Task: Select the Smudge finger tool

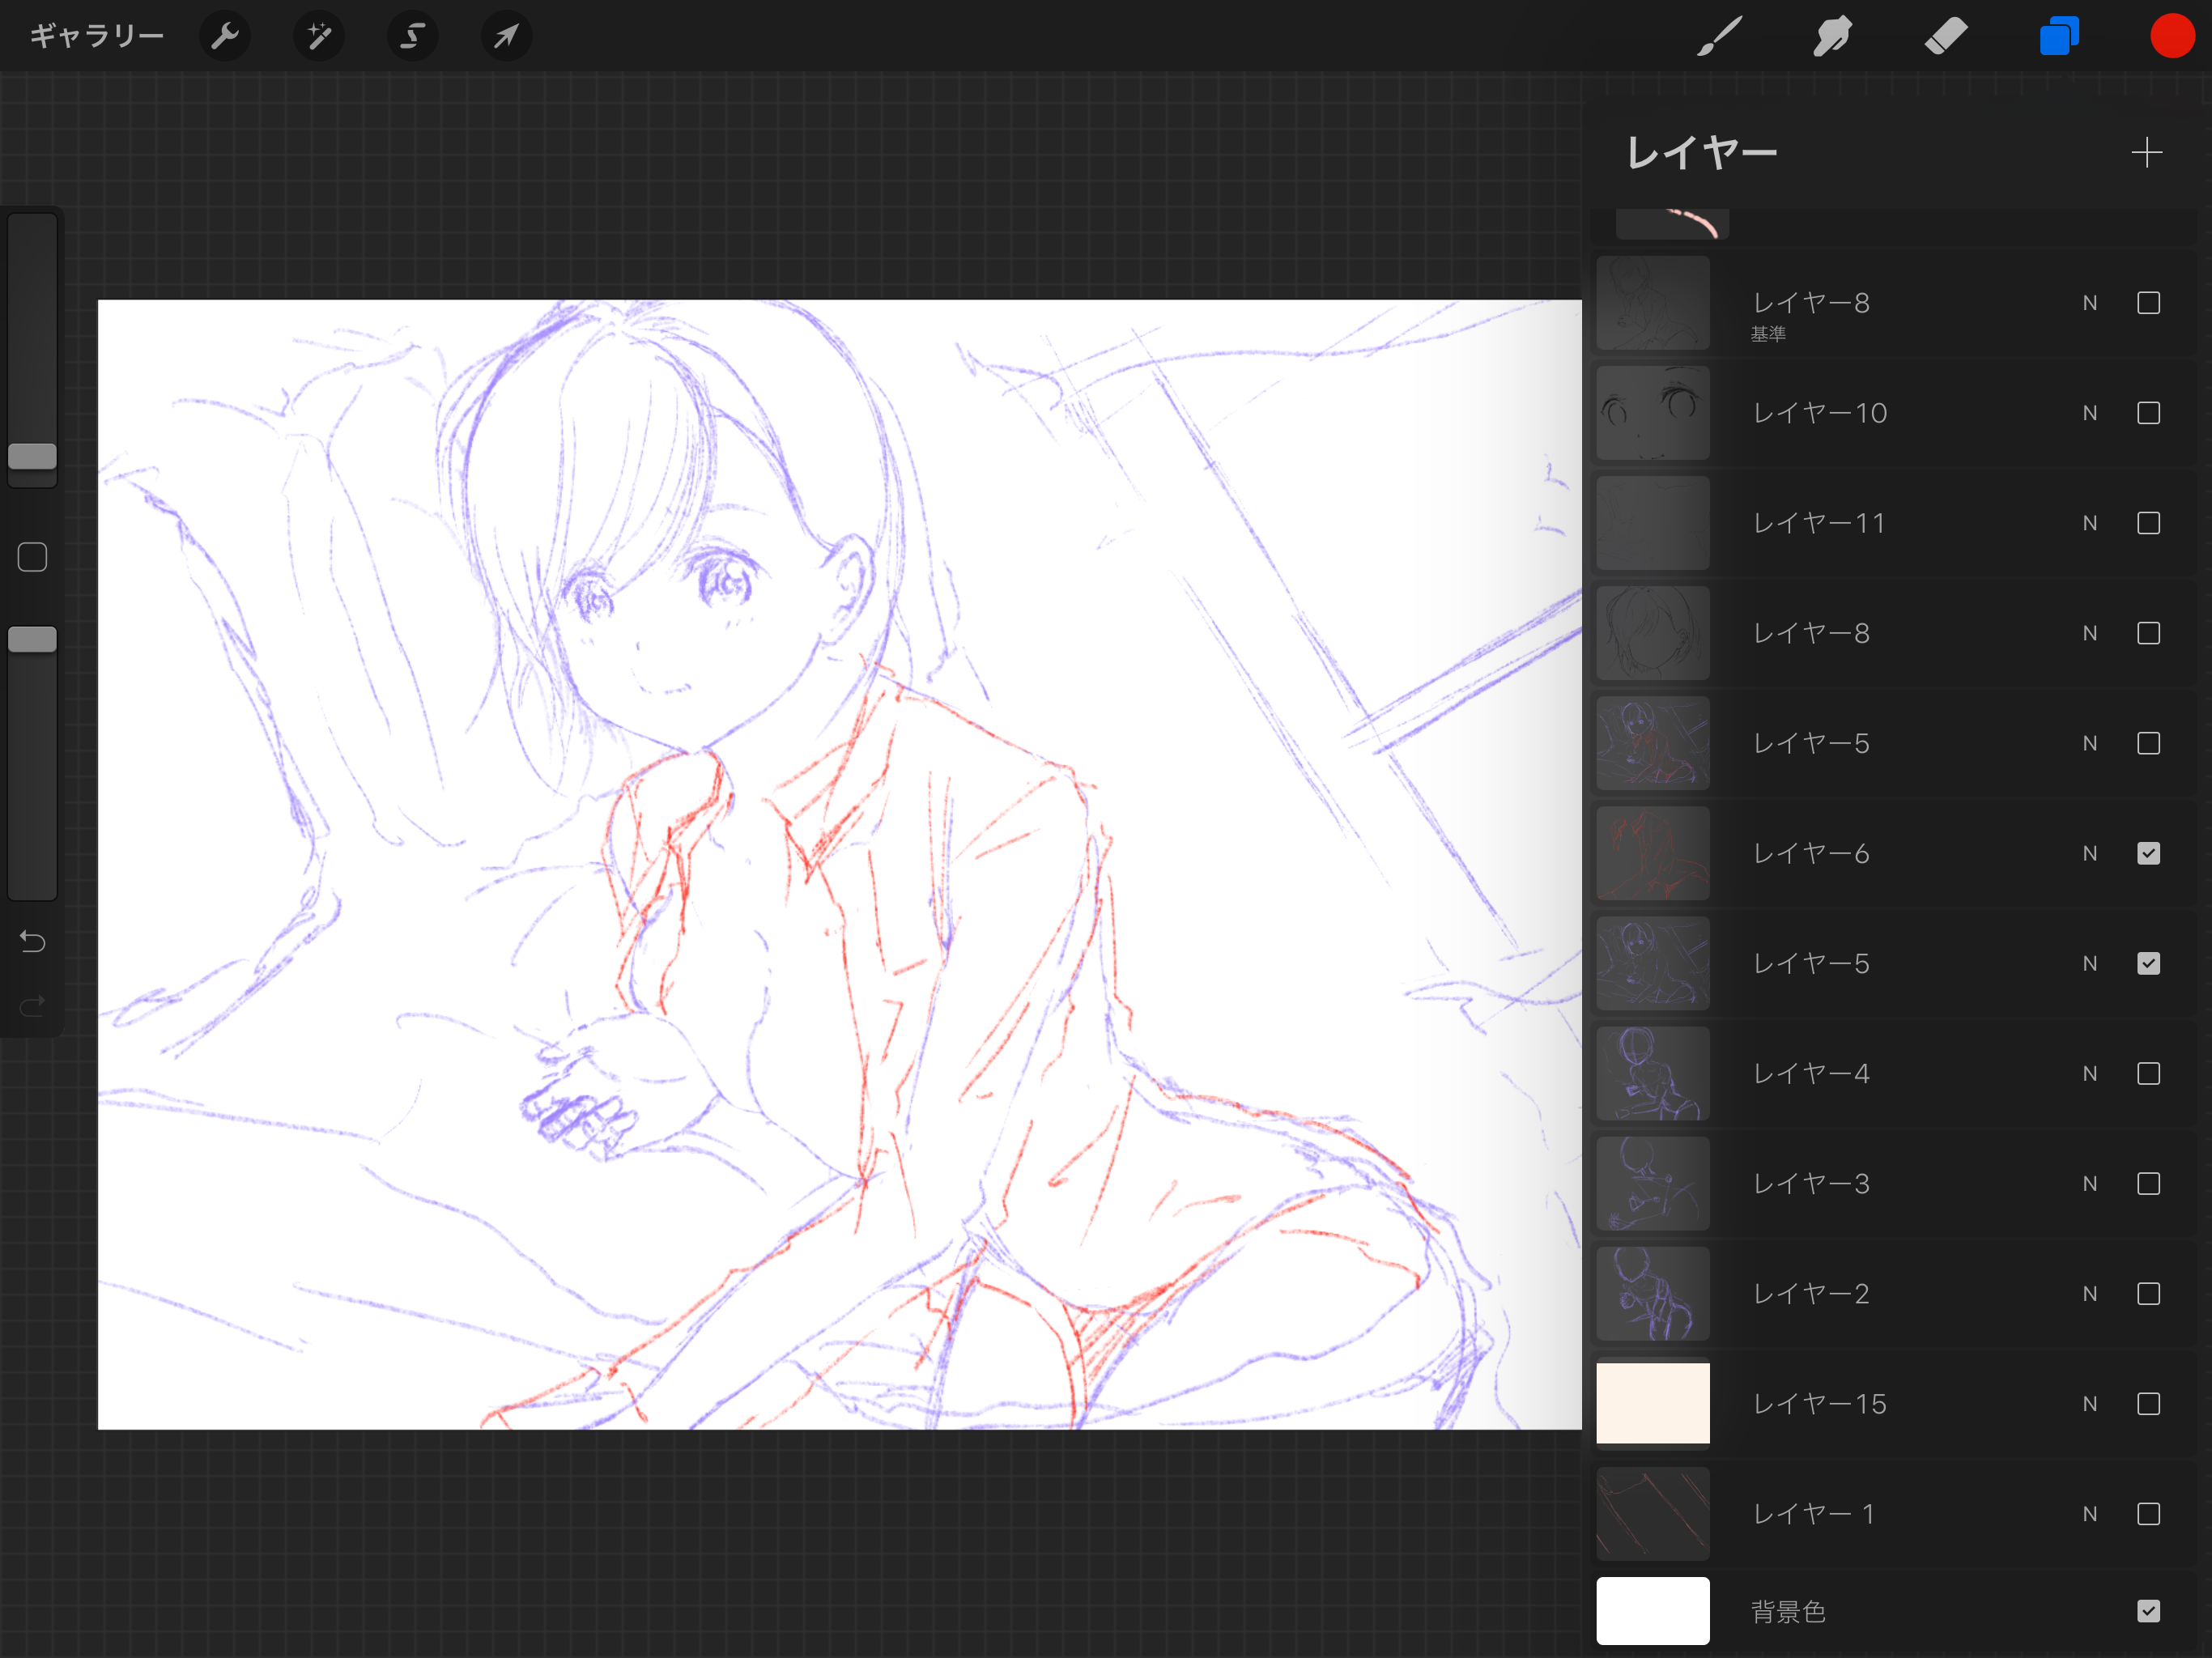Action: click(1832, 37)
